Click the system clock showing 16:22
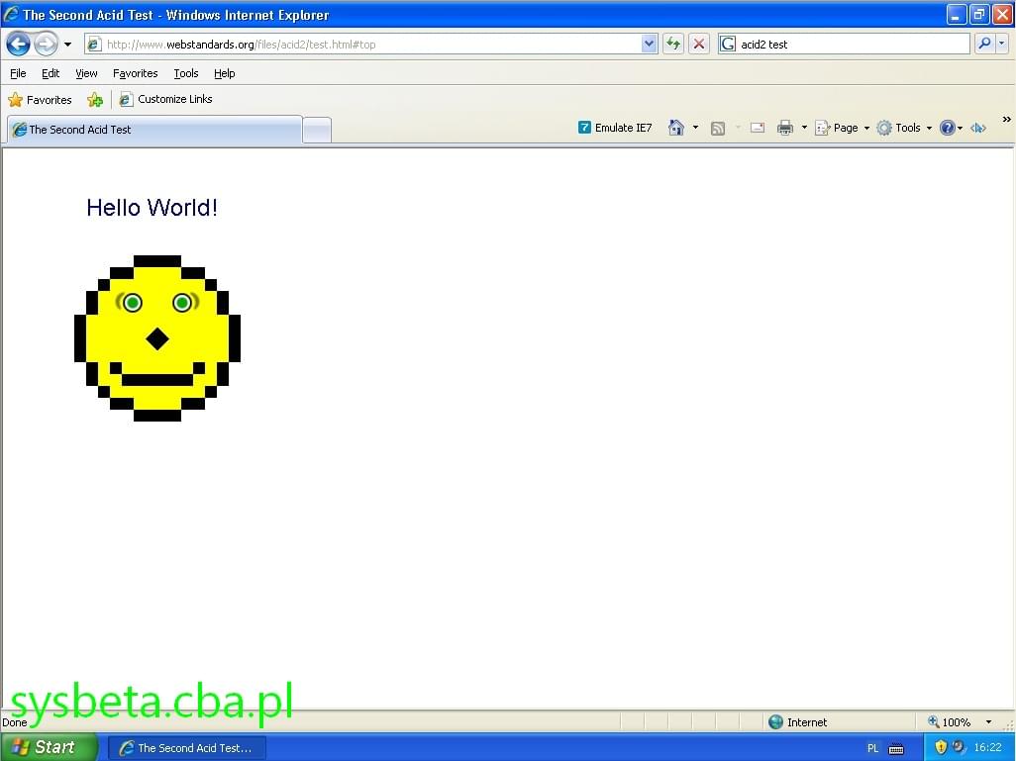This screenshot has width=1016, height=761. pos(987,747)
